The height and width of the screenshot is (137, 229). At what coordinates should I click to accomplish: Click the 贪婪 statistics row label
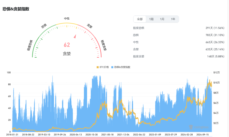pyautogui.click(x=136, y=49)
